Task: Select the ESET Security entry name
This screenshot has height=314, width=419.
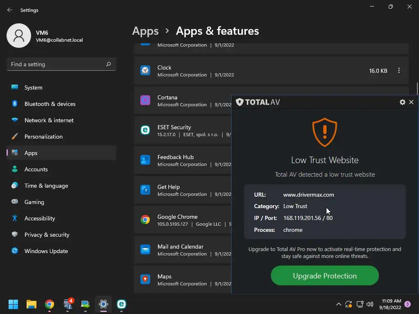Action: (174, 128)
